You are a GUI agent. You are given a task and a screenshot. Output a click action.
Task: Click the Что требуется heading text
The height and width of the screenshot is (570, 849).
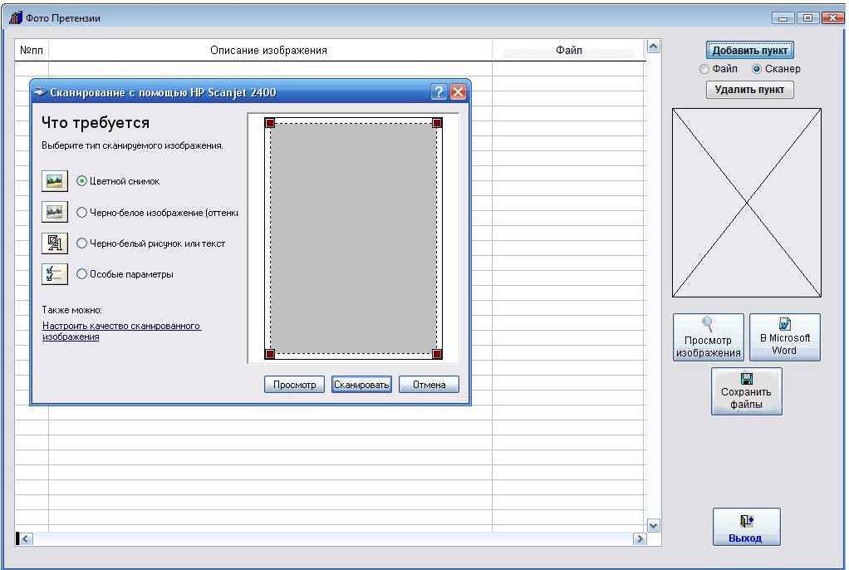[x=96, y=122]
